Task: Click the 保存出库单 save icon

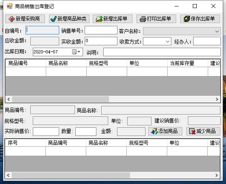Action: (187, 19)
